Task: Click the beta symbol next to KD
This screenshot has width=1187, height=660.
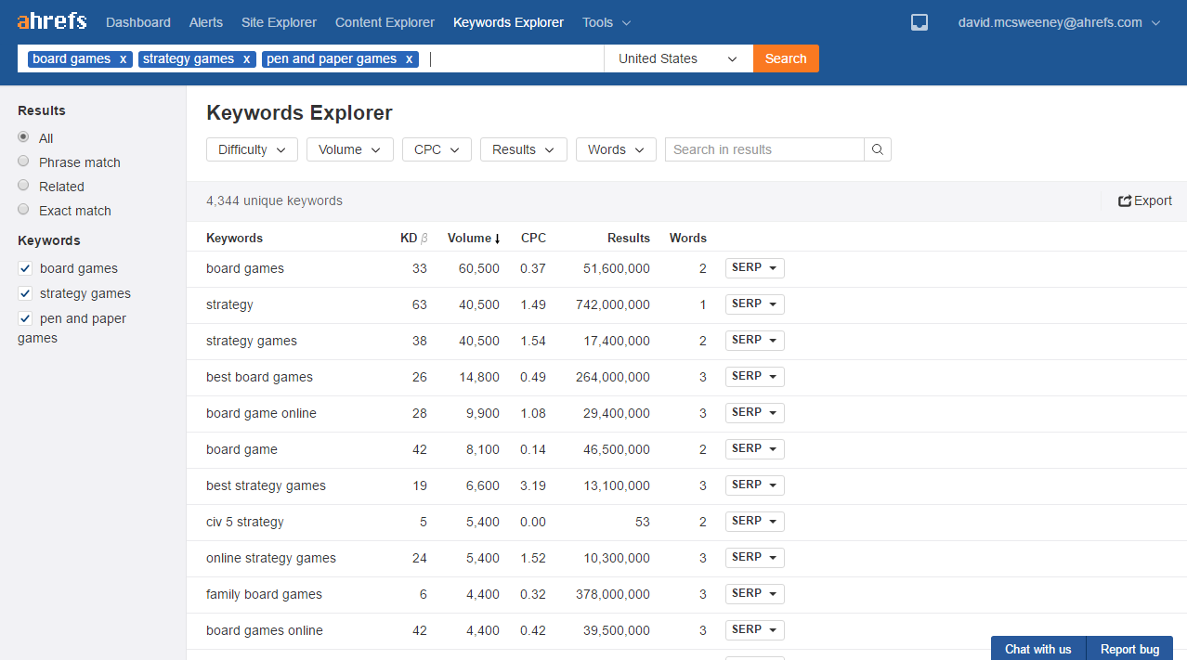Action: click(x=426, y=238)
